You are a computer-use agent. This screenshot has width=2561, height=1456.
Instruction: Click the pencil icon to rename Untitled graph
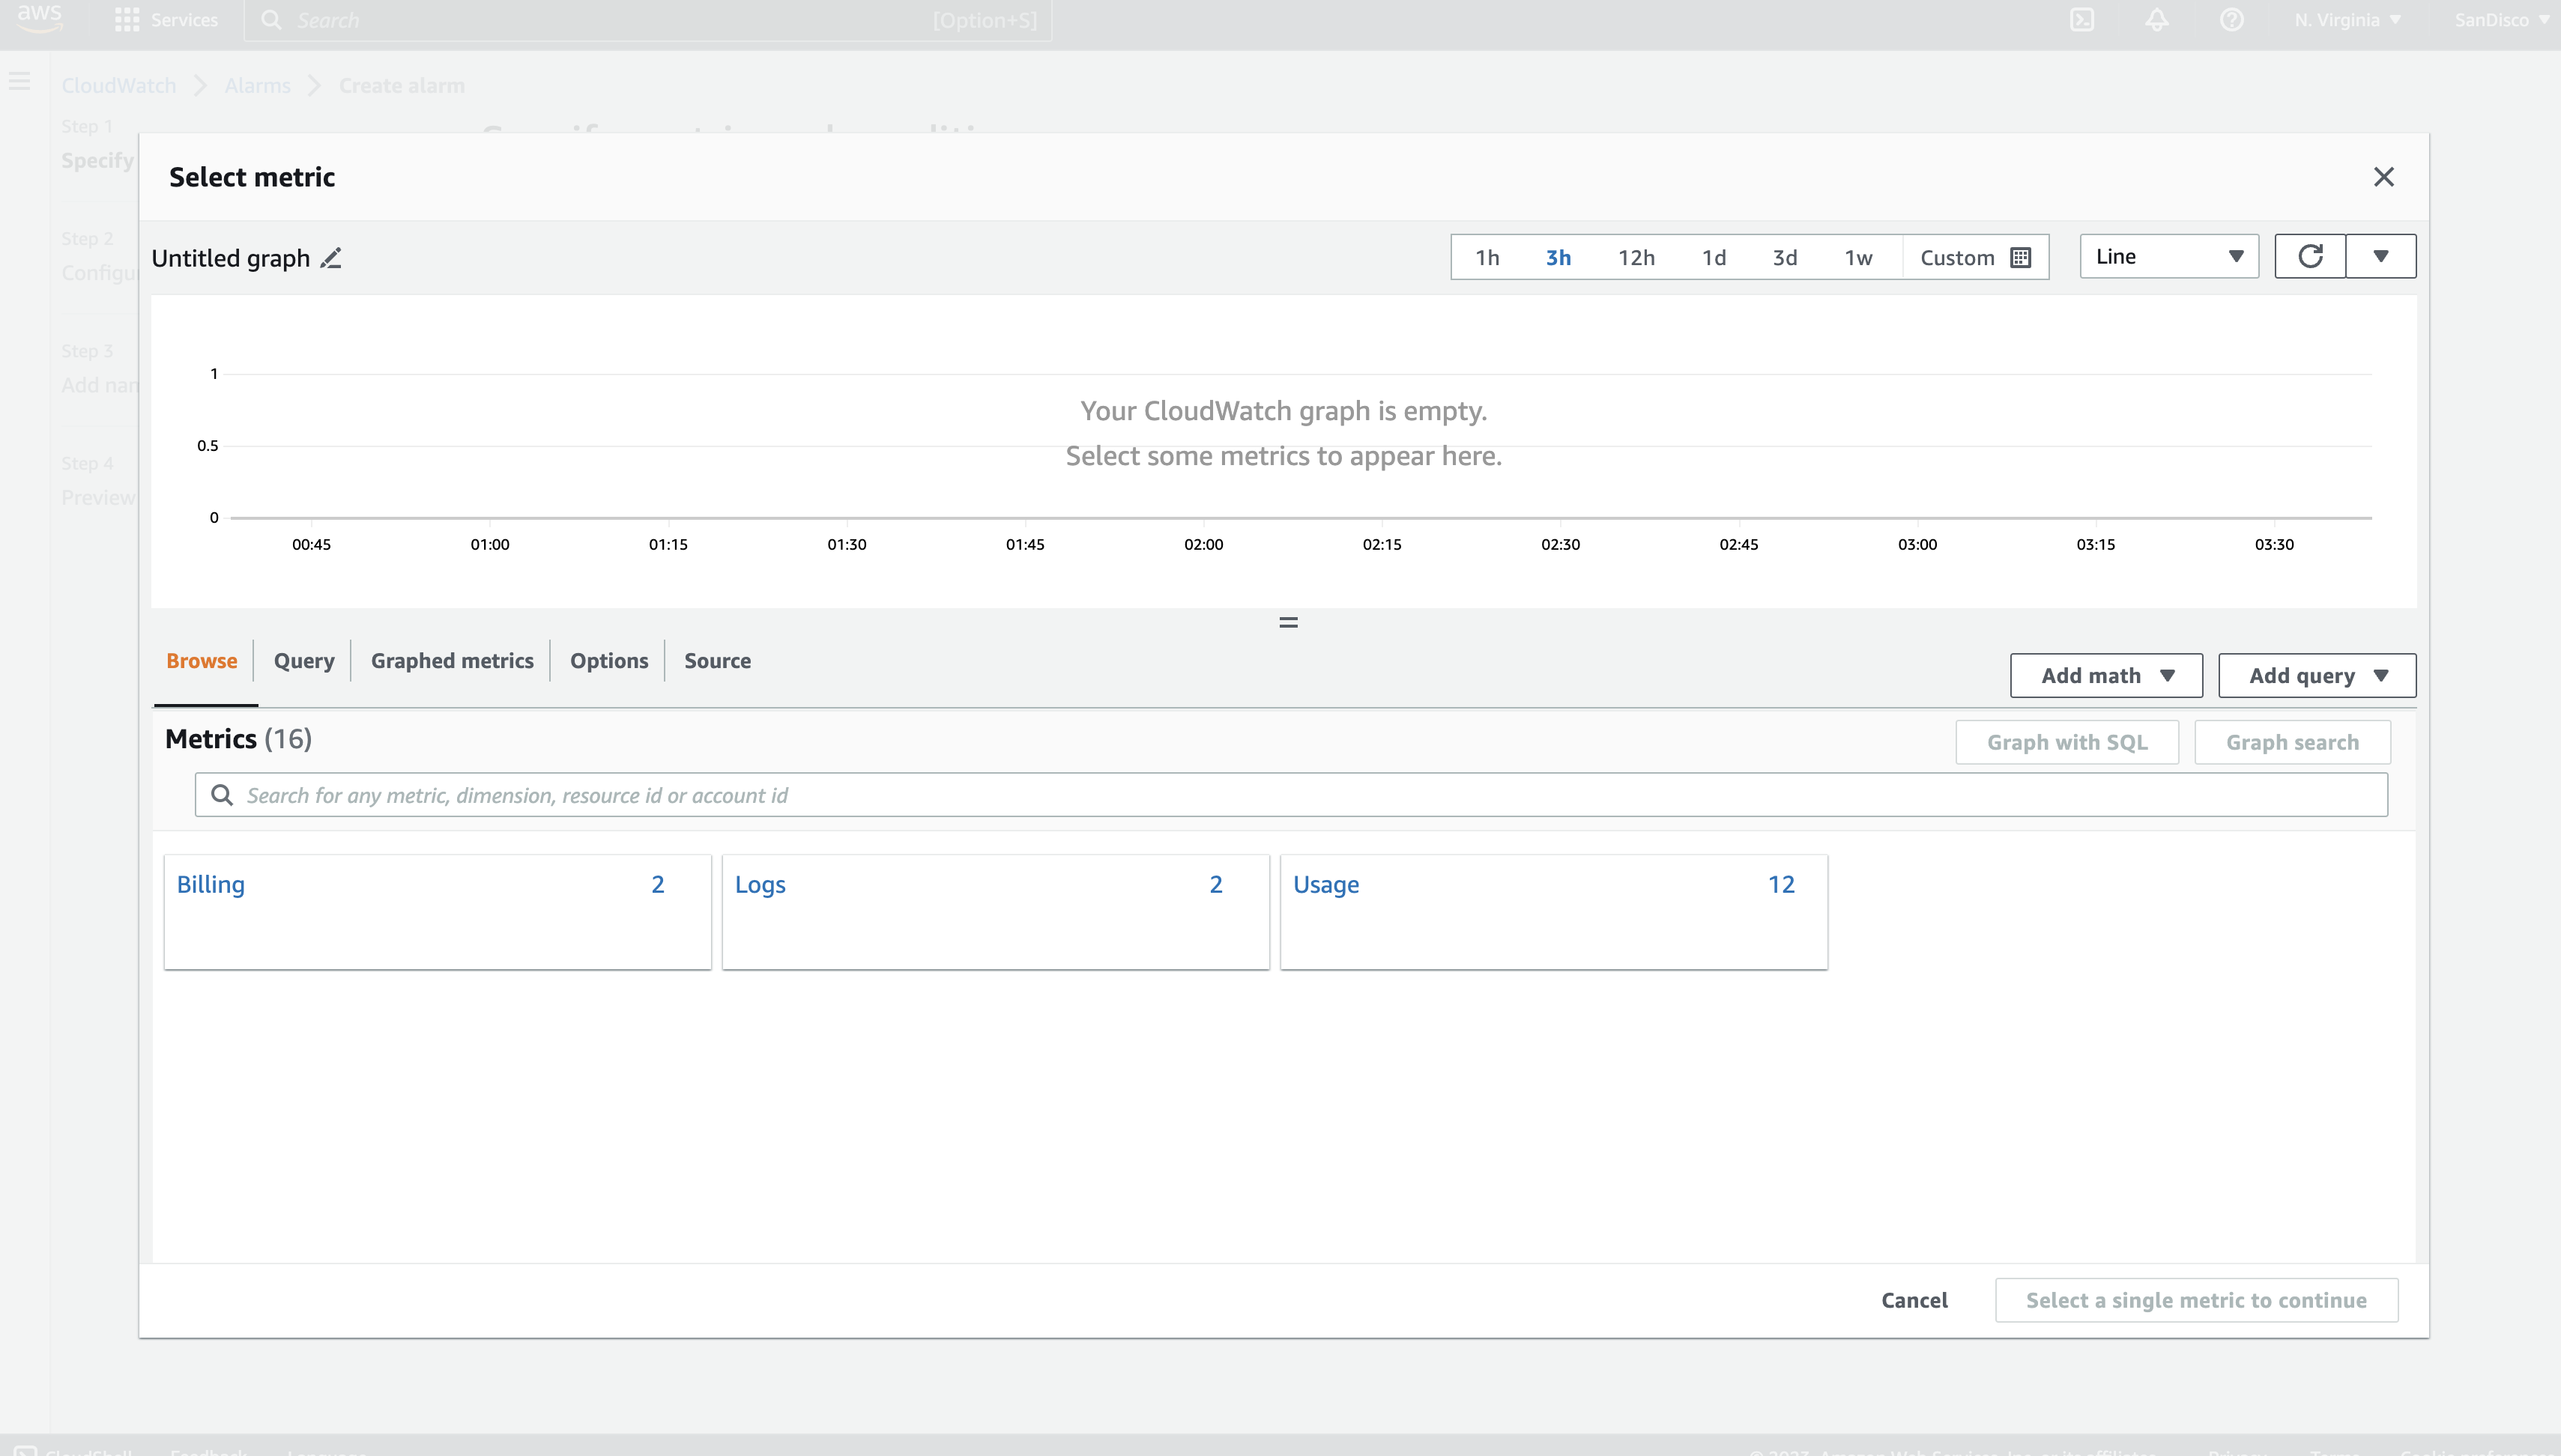[331, 258]
